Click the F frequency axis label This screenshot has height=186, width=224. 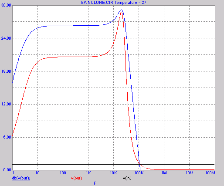tap(95, 183)
